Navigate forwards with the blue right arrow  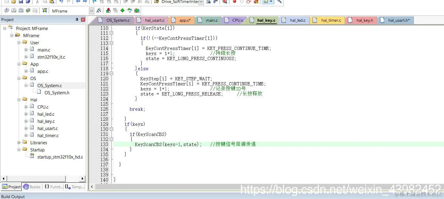click(x=85, y=1)
